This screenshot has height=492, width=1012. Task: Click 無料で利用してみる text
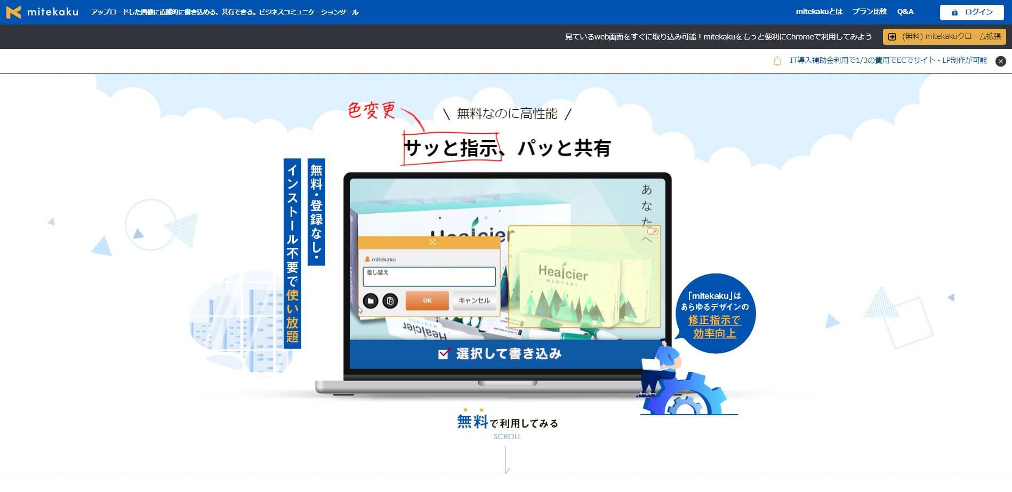507,422
